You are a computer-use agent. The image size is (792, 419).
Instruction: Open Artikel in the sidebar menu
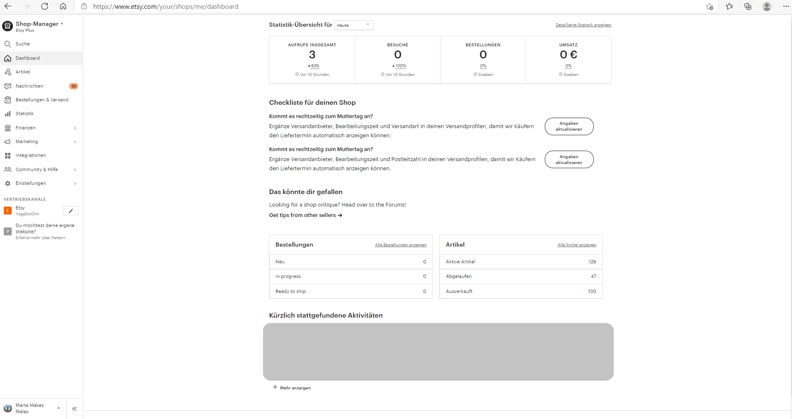tap(23, 72)
